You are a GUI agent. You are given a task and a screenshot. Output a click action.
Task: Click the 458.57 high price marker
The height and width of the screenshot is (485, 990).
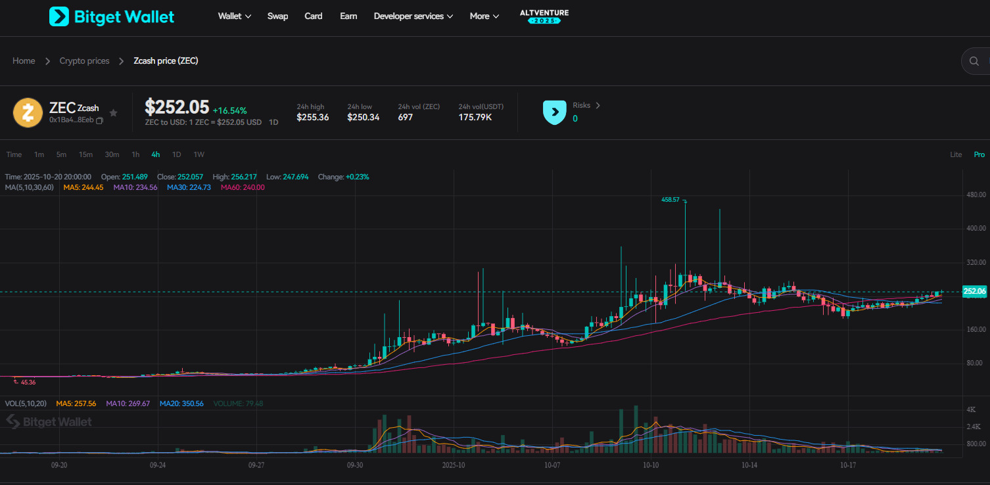point(671,199)
